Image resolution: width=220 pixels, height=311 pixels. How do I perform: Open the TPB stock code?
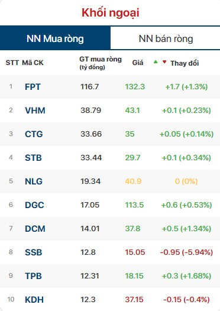click(x=33, y=276)
